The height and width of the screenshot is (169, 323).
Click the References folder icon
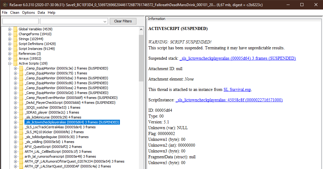point(16,54)
